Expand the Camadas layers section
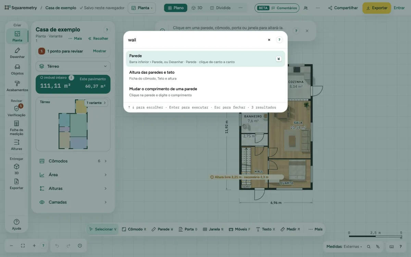The height and width of the screenshot is (257, 411). pyautogui.click(x=73, y=202)
